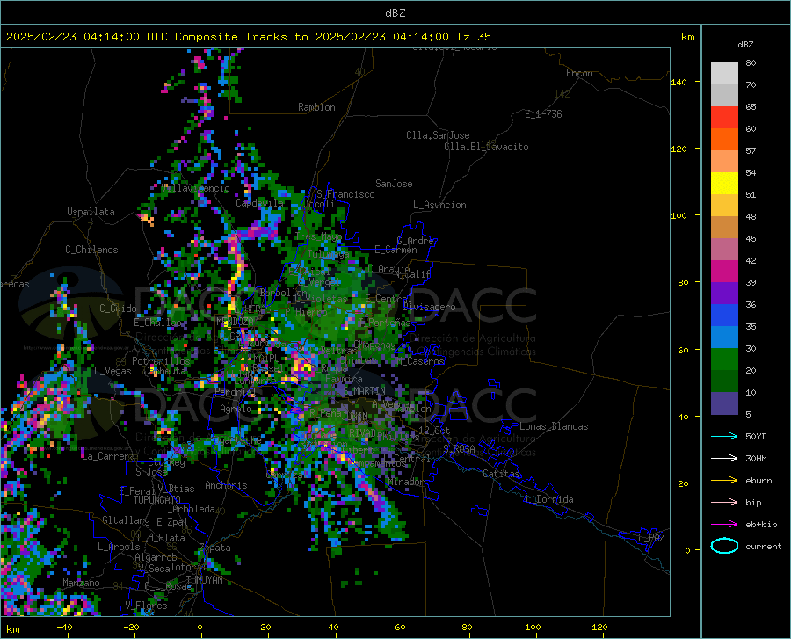Image resolution: width=791 pixels, height=639 pixels.
Task: Select the blue 36 dBZ color swatch
Action: (724, 316)
